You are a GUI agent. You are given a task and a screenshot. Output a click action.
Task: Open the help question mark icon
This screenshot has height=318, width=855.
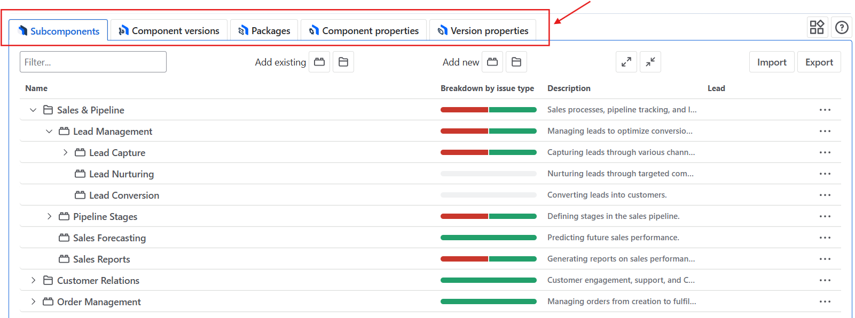(842, 27)
